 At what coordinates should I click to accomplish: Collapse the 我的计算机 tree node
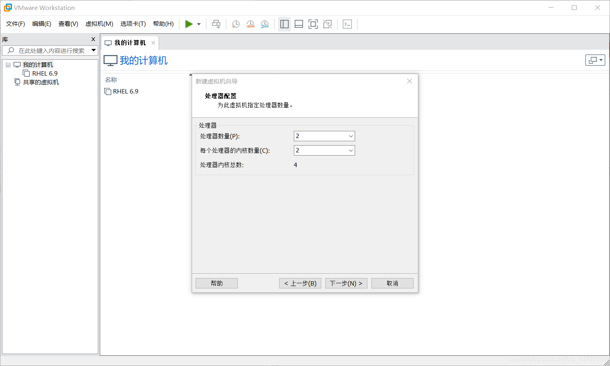[x=8, y=64]
